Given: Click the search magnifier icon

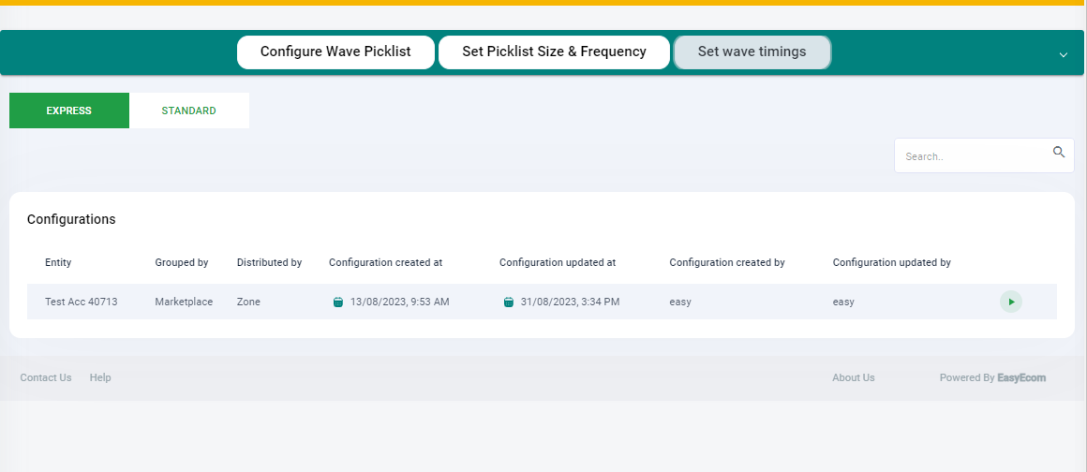Looking at the screenshot, I should coord(1059,153).
